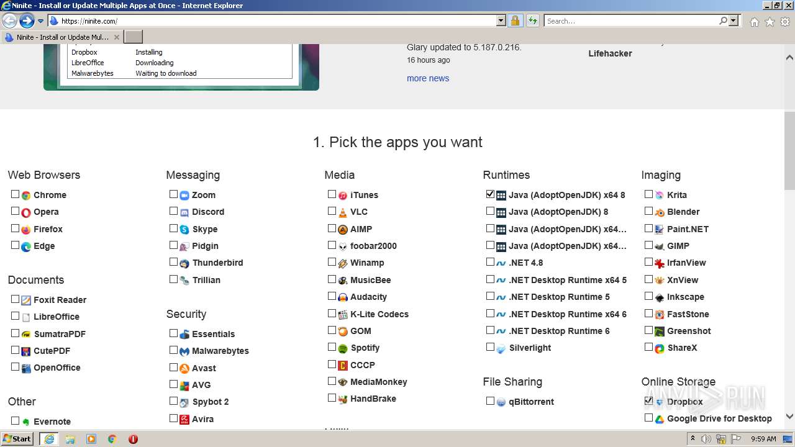This screenshot has width=795, height=447.
Task: Click the Foxit Reader icon
Action: (x=26, y=300)
